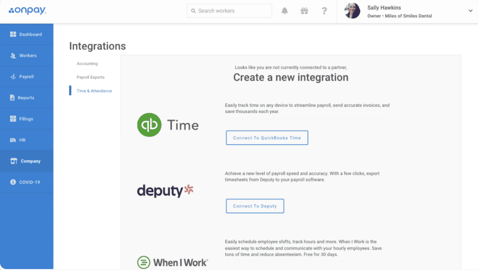Click 'Owner • Miles of Smiles Dental' text

click(x=400, y=16)
